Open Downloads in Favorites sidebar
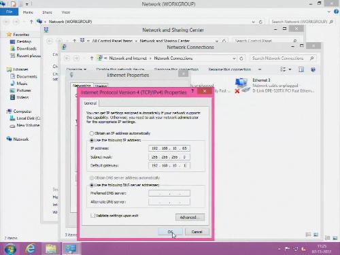The height and width of the screenshot is (255, 340). 27,48
